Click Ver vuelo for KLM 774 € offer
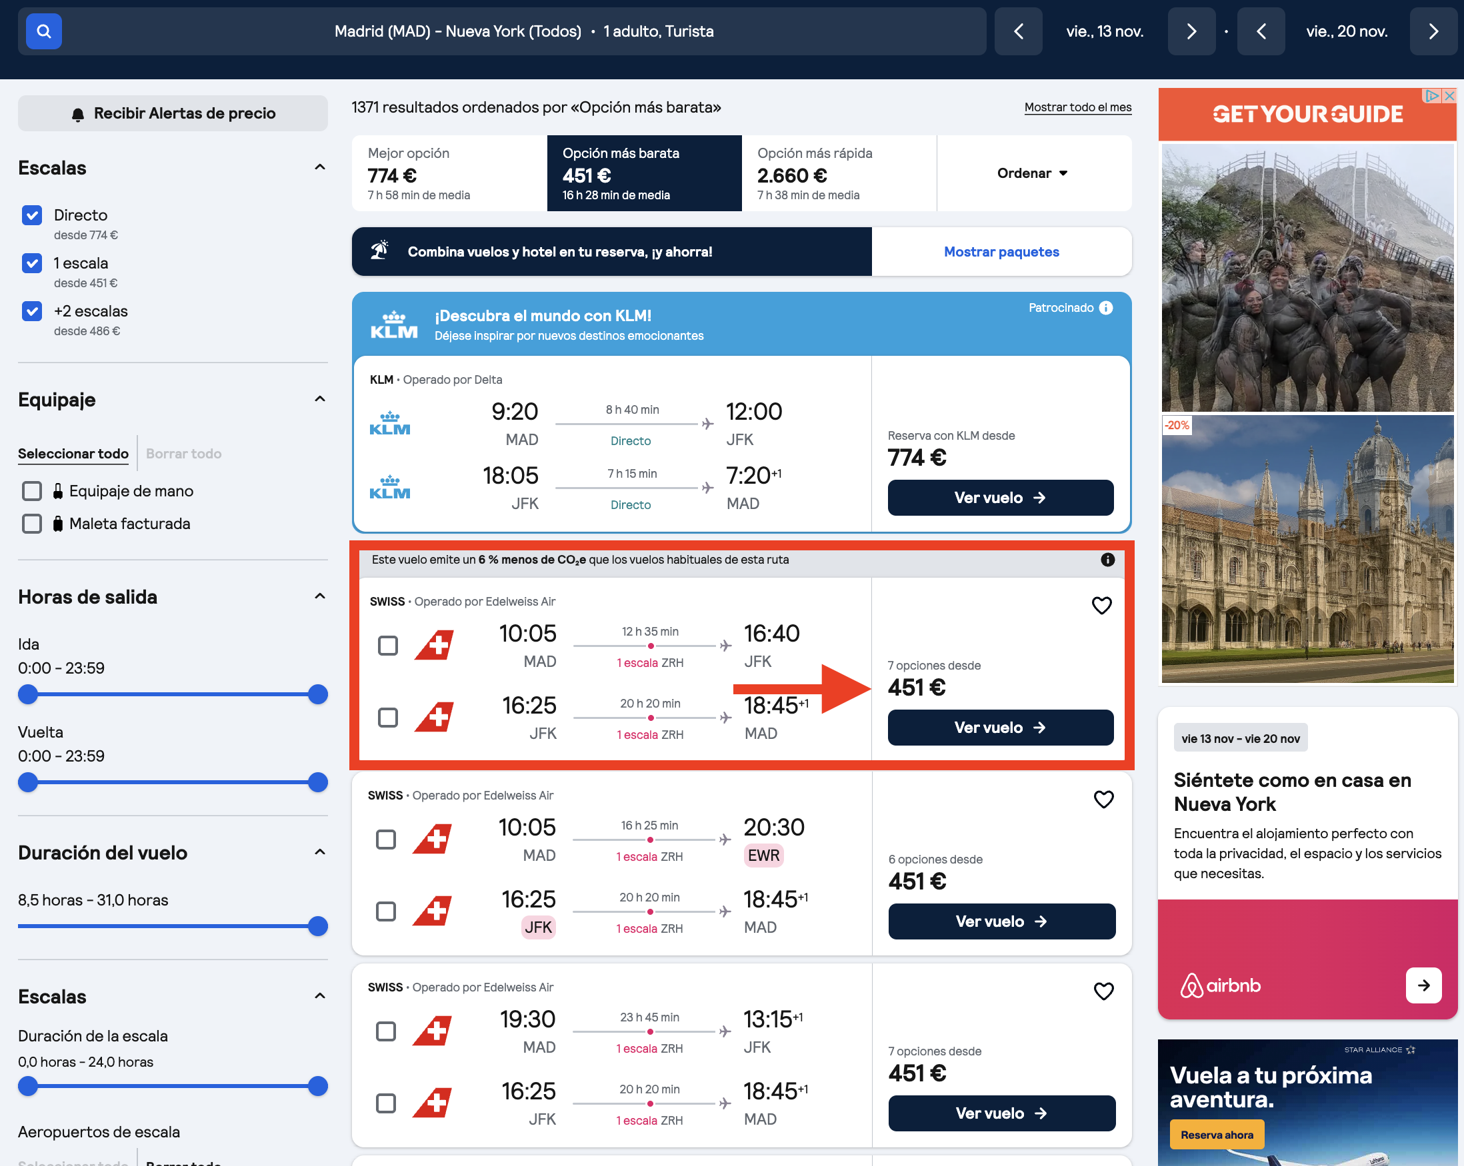The width and height of the screenshot is (1464, 1166). [x=1000, y=498]
